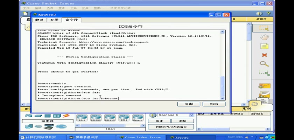Pick the red X Delete tool
Screen dimensions: 294x140
pyautogui.click(x=264, y=55)
